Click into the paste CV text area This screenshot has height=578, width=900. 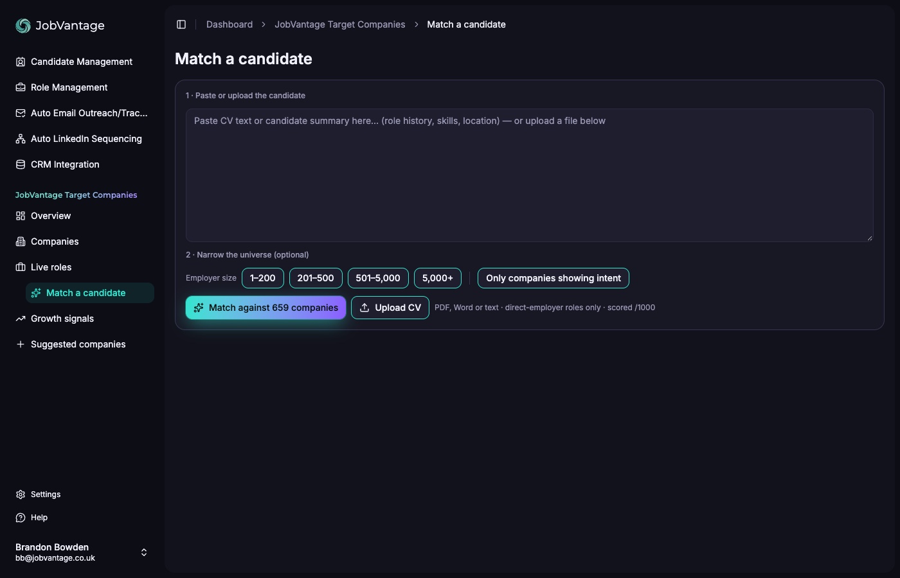[x=530, y=175]
